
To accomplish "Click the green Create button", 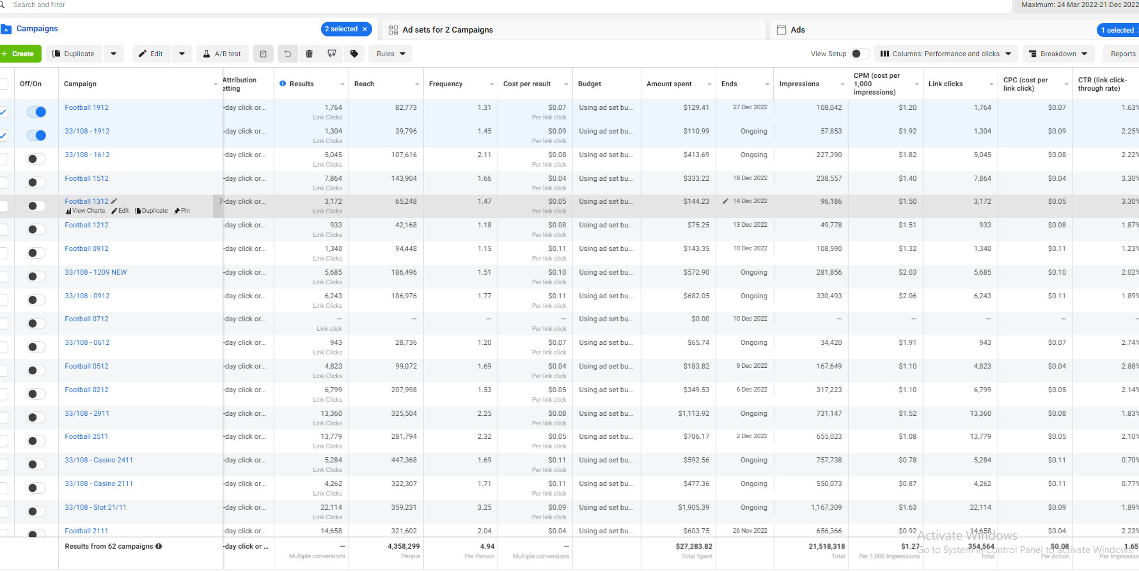I will [20, 54].
